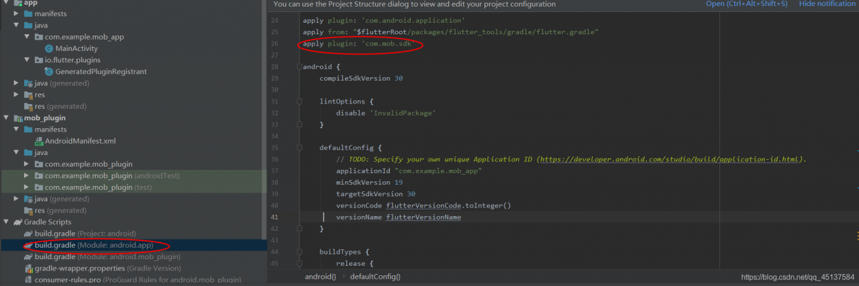
Task: Open AndroidManifest.xml in the tree
Action: click(x=81, y=141)
